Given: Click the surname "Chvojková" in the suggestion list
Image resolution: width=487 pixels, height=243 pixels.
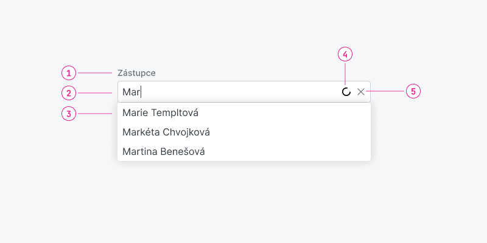Looking at the screenshot, I should point(184,132).
